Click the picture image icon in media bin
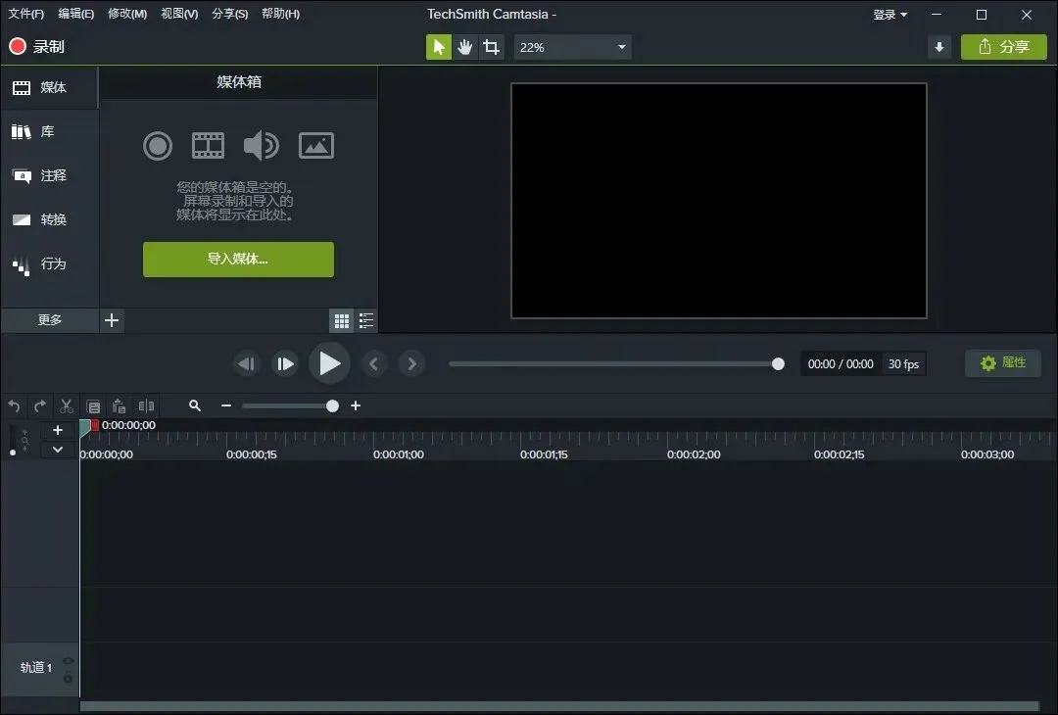 point(316,146)
